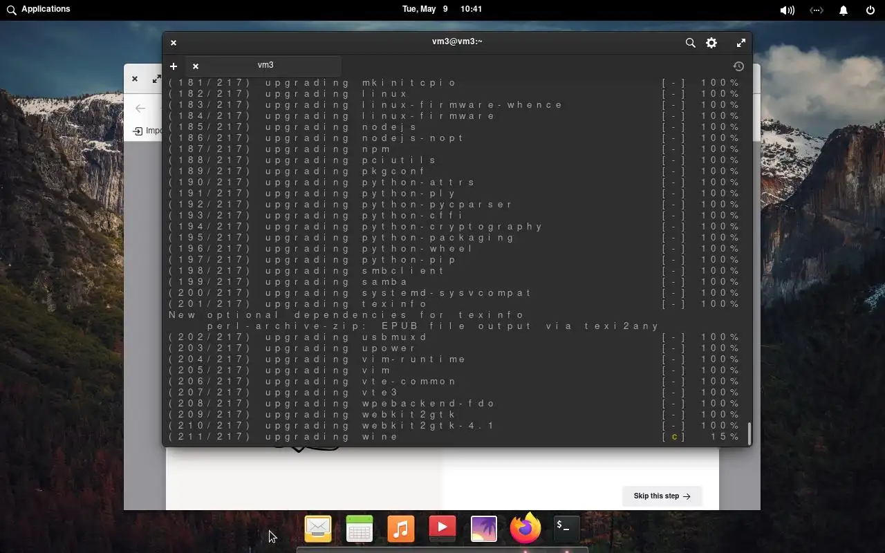Viewport: 885px width, 553px height.
Task: Launch Mail from the dock
Action: tap(318, 529)
